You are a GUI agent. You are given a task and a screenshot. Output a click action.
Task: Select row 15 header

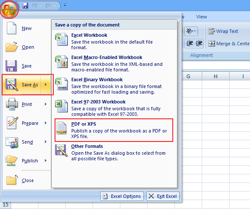tap(6, 205)
